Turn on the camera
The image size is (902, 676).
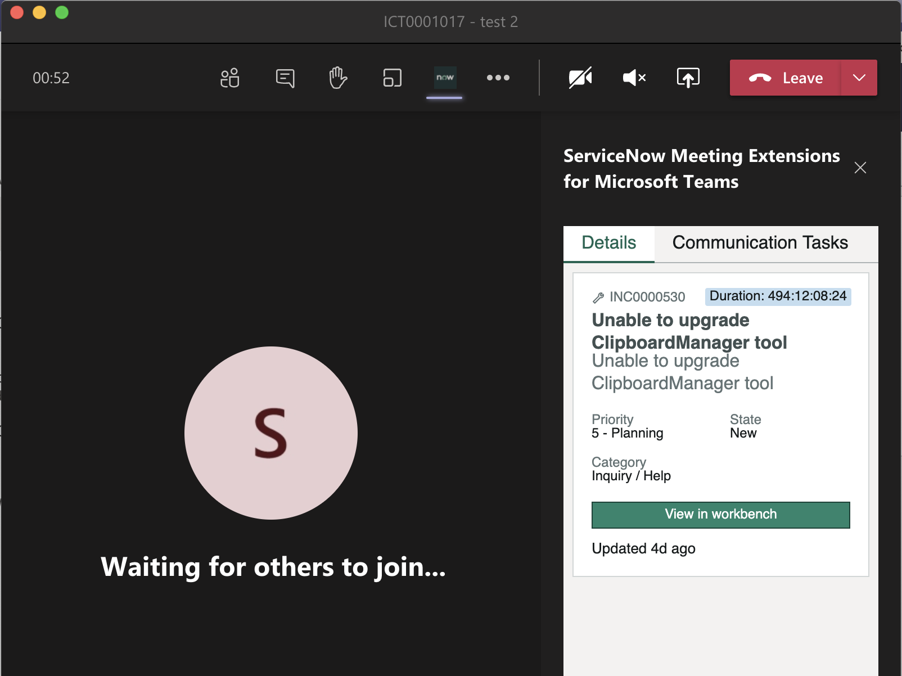pyautogui.click(x=580, y=78)
